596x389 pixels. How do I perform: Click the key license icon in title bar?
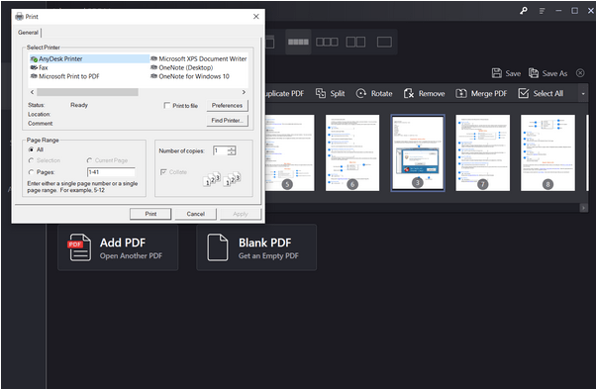point(524,11)
